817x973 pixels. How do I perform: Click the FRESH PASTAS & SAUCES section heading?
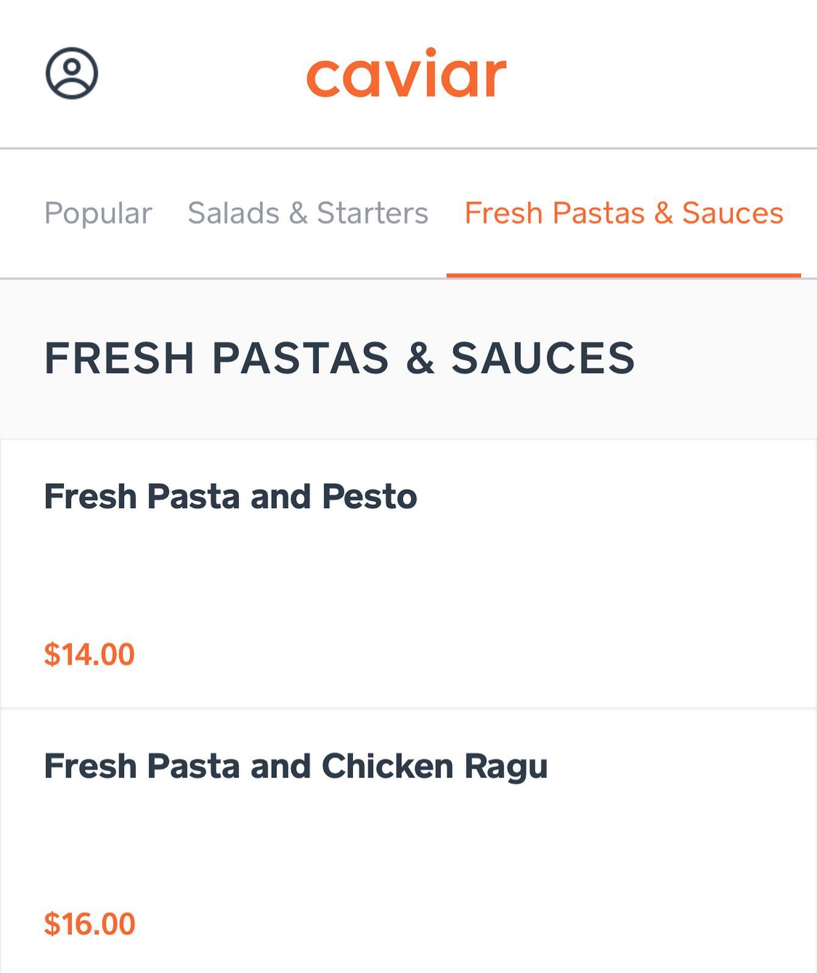tap(340, 358)
